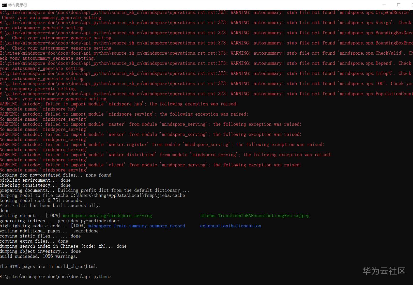
Task: Click blue text 'acknnuationibutioneusion'
Action: point(231,226)
